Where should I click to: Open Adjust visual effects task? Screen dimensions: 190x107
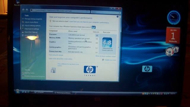pyautogui.click(x=31, y=22)
